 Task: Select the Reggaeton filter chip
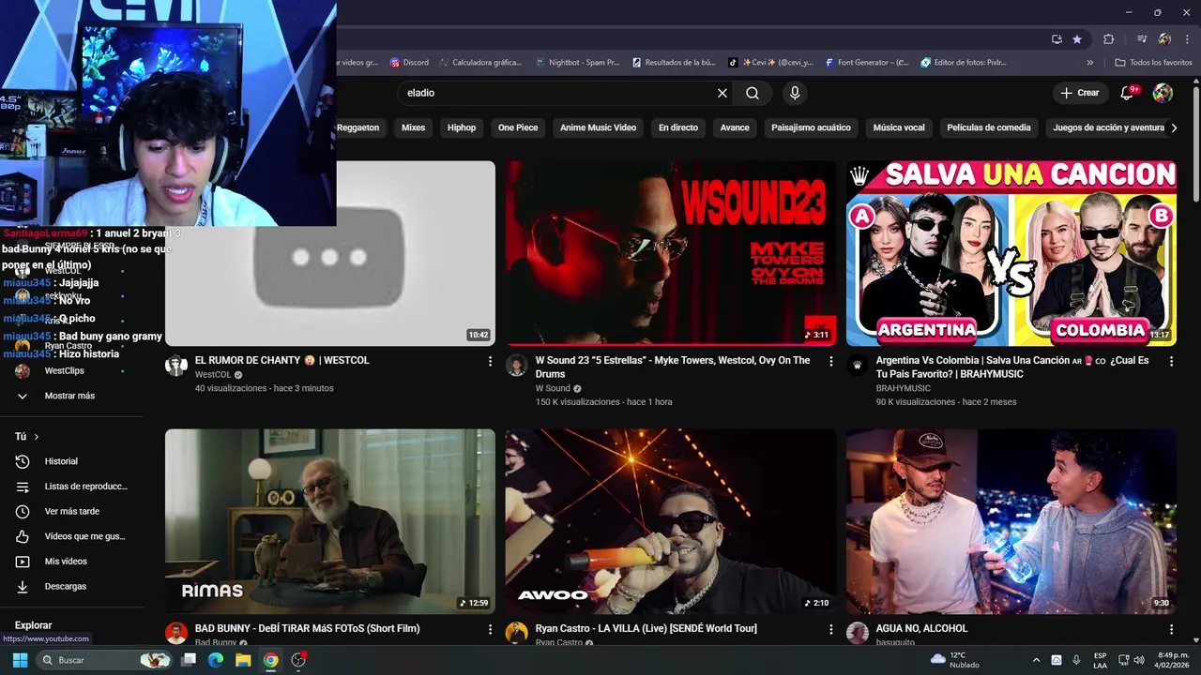(x=357, y=127)
